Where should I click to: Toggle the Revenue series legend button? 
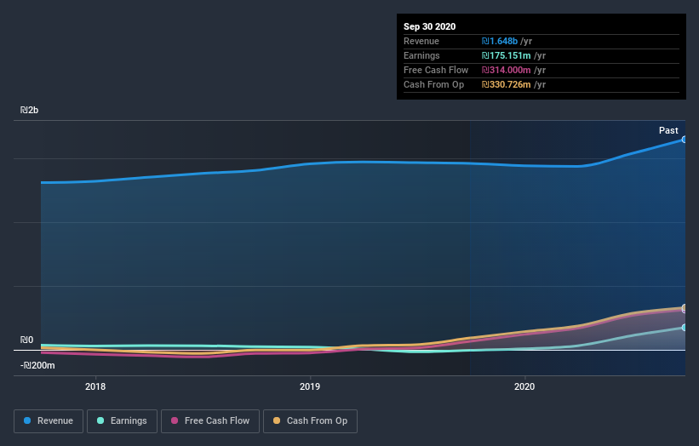(x=49, y=421)
